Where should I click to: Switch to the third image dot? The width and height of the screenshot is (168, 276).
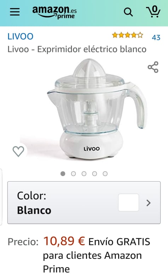[84, 174]
